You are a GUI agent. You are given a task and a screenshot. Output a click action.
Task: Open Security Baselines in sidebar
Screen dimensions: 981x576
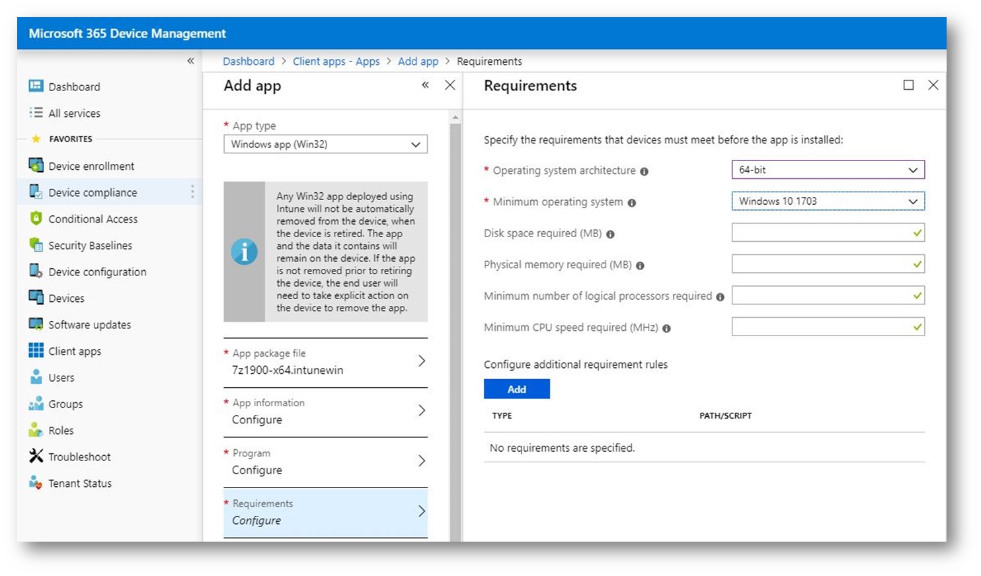tap(90, 245)
